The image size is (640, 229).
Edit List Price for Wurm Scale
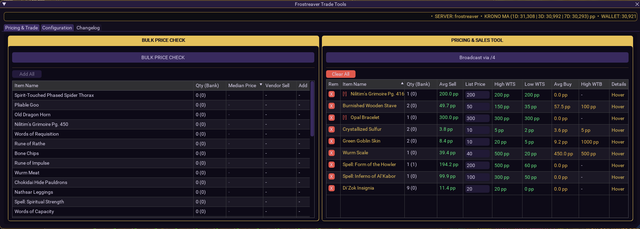tap(477, 154)
